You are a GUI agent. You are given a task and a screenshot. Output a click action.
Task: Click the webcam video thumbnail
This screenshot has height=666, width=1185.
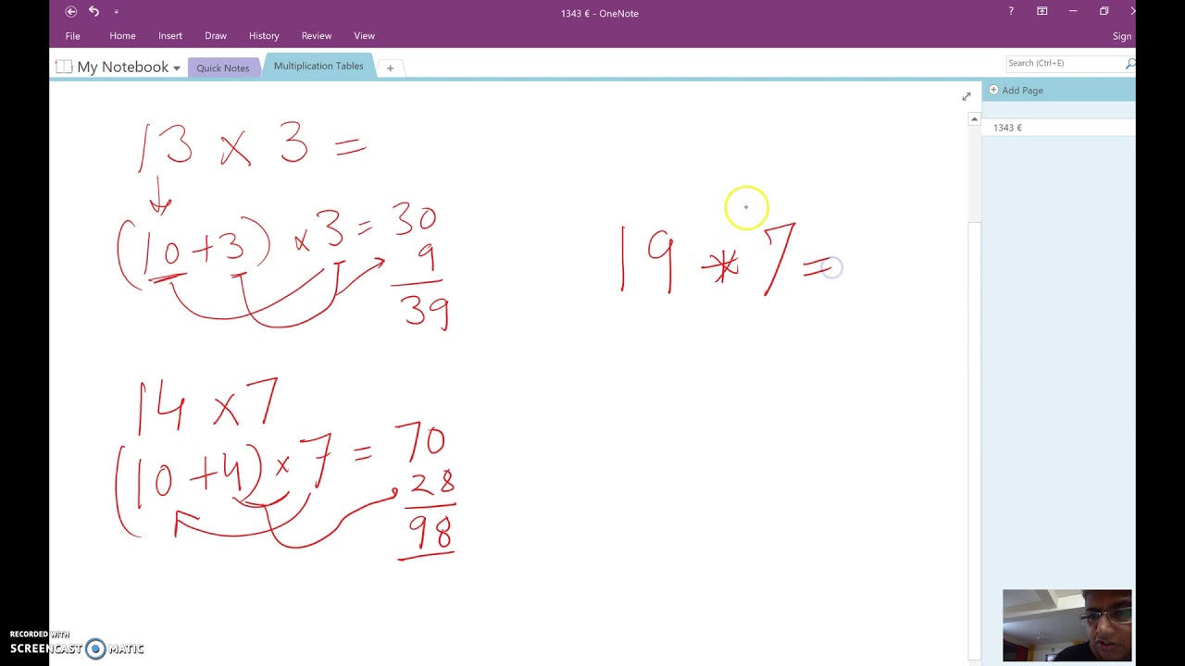1066,625
